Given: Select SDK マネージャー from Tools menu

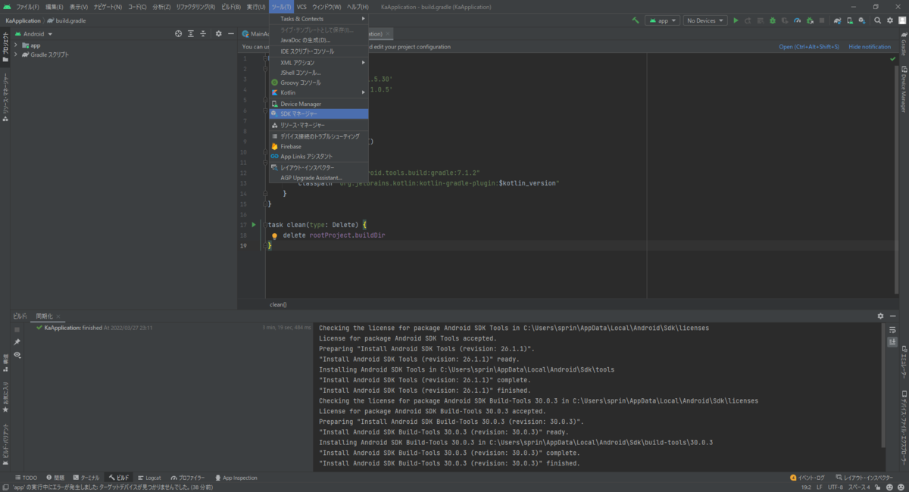Looking at the screenshot, I should (x=319, y=114).
